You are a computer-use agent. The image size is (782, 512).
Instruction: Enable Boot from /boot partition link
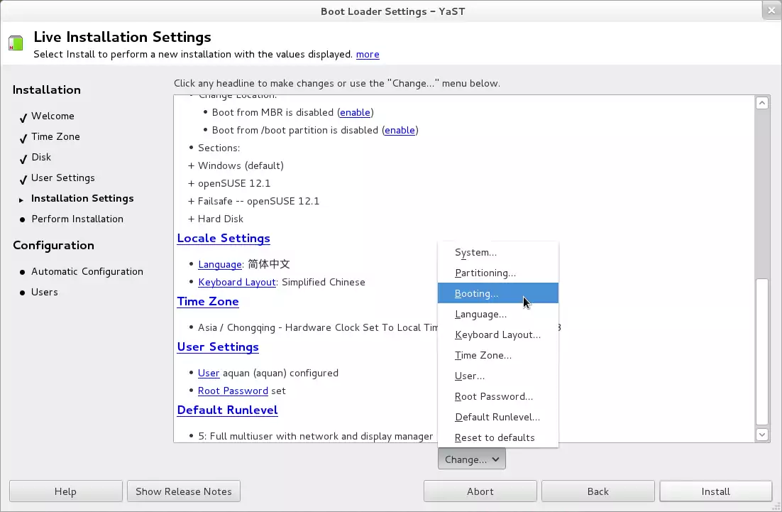click(400, 130)
